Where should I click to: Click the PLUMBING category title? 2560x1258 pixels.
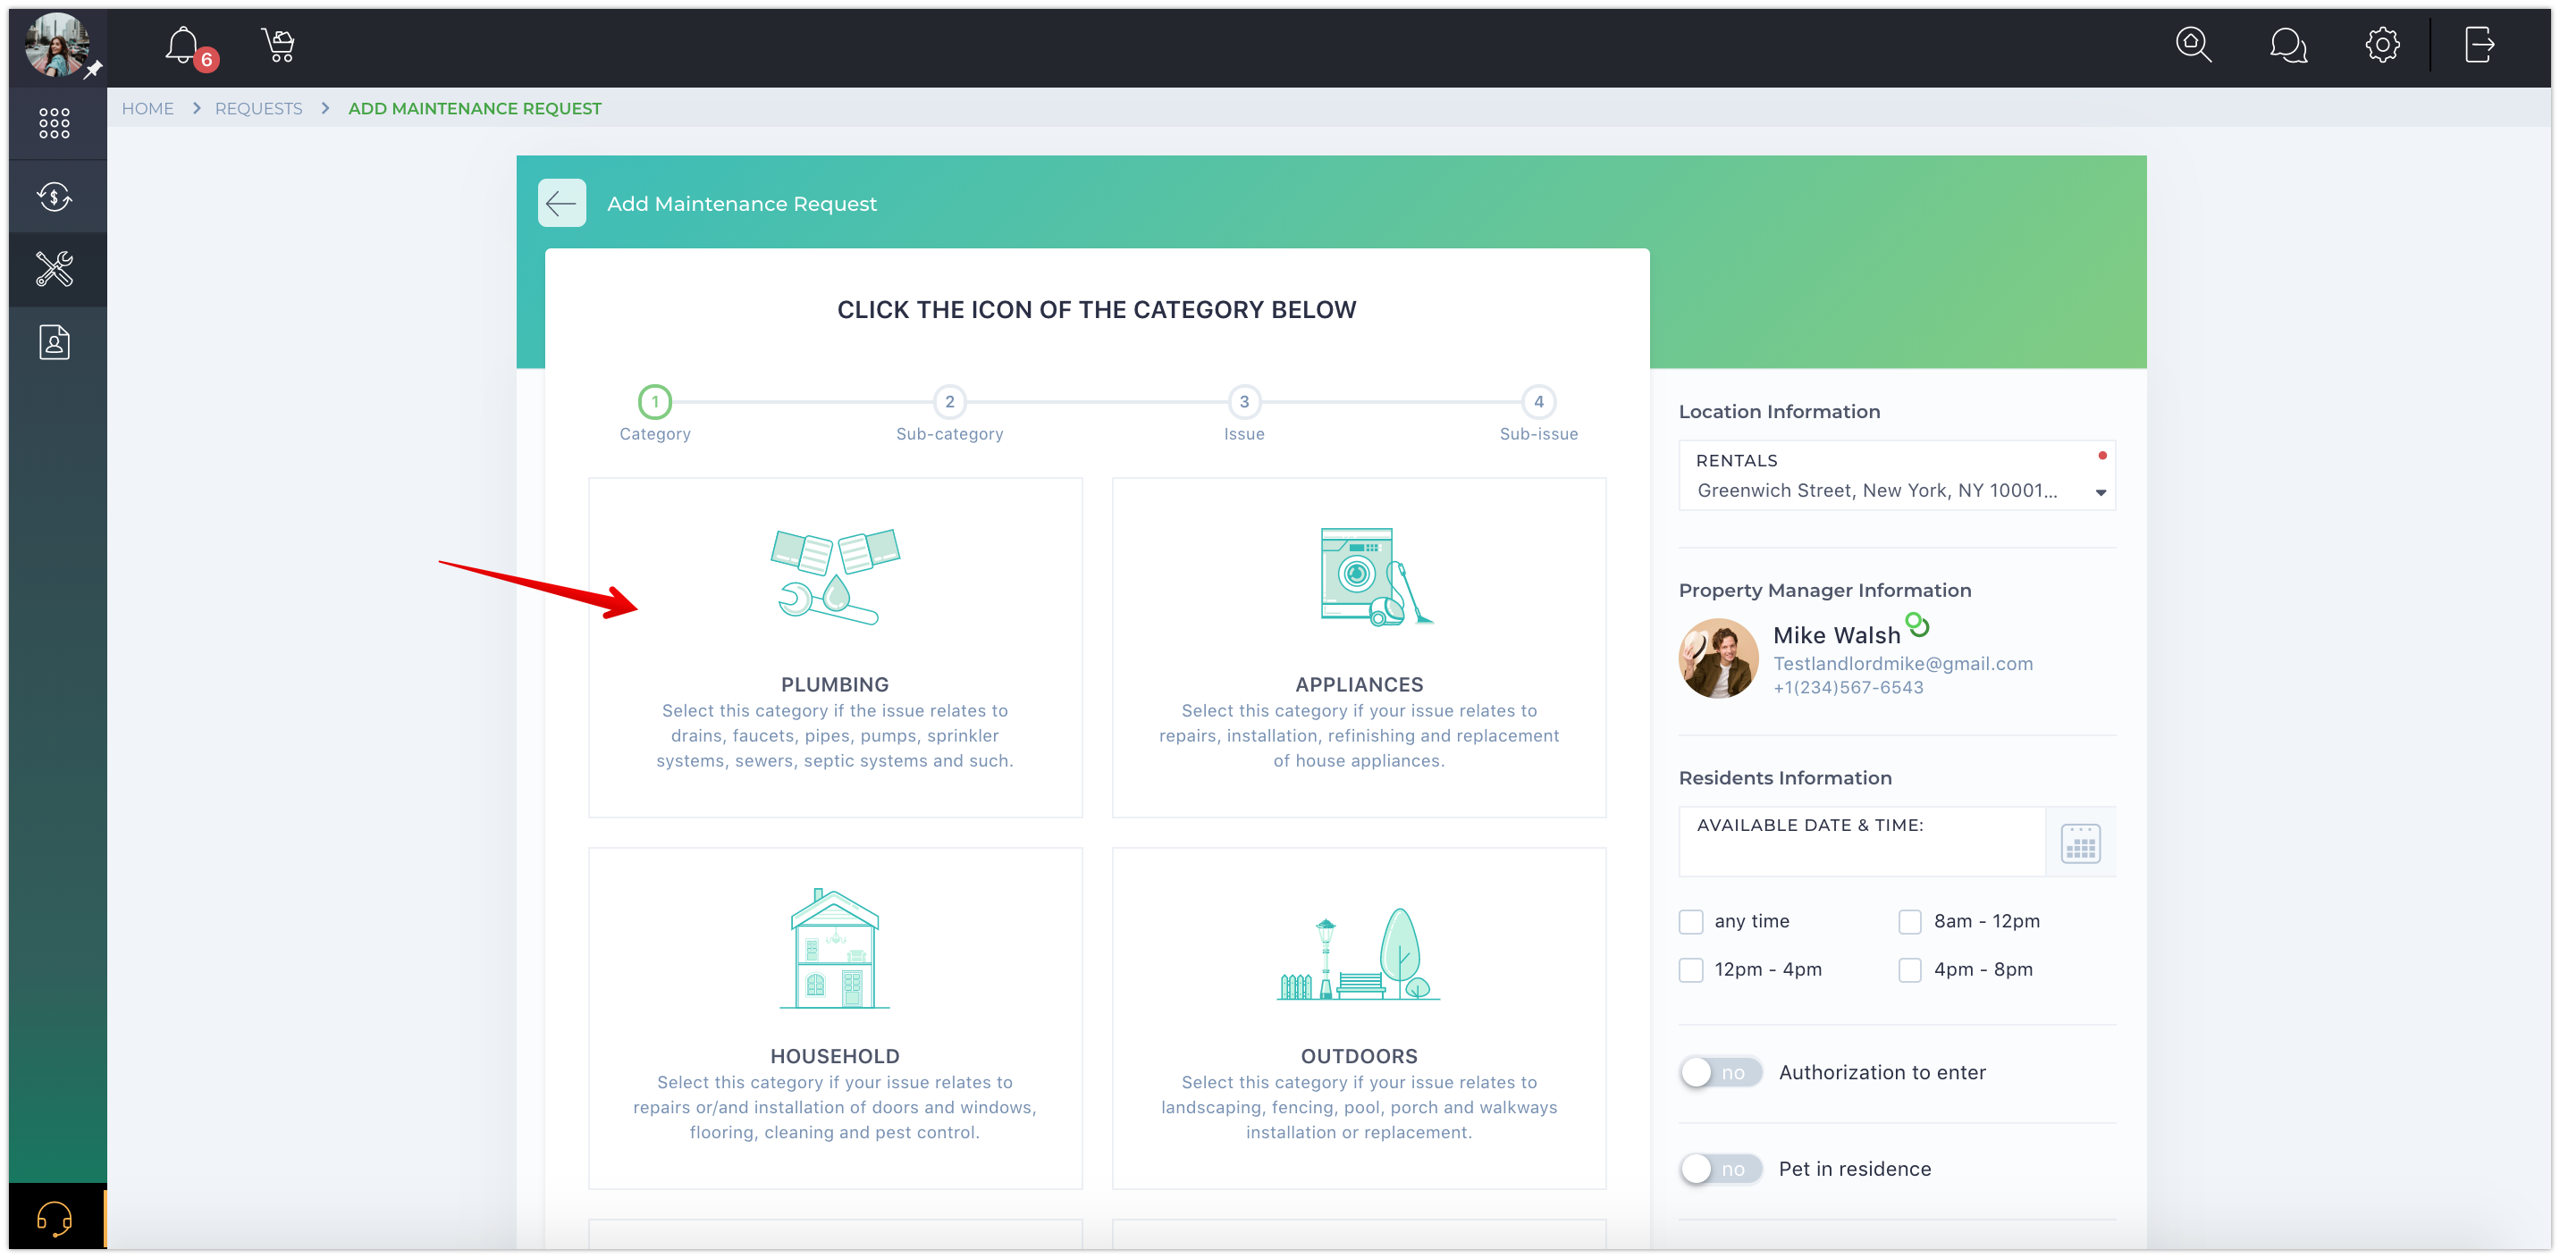click(835, 684)
